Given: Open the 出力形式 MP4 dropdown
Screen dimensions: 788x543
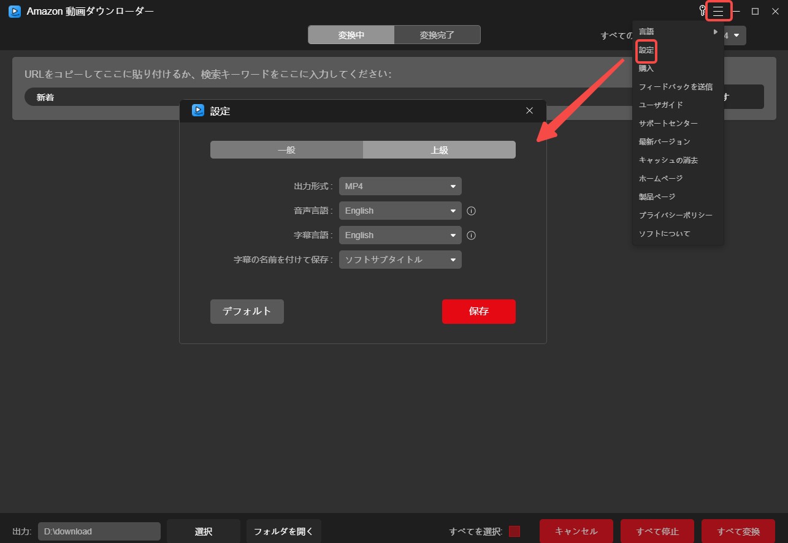Looking at the screenshot, I should tap(400, 186).
